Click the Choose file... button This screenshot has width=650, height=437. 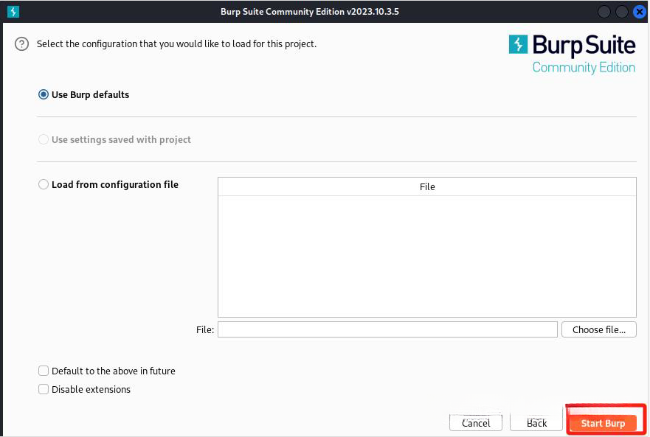coord(598,329)
